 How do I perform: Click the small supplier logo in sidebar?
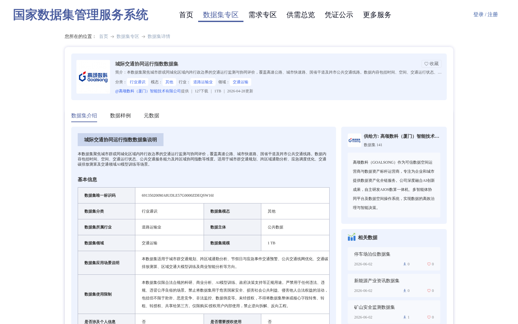click(355, 140)
